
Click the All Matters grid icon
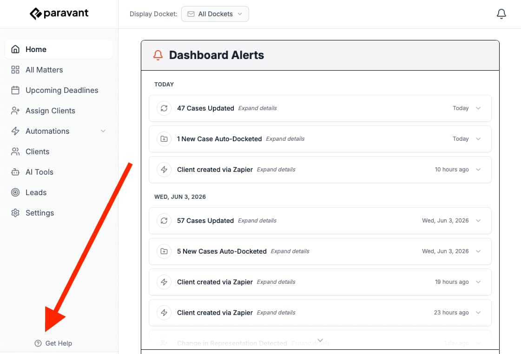15,70
